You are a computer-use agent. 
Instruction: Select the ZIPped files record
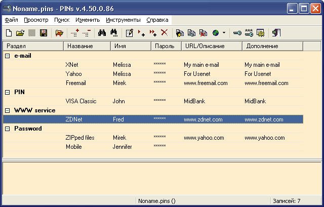[x=153, y=138]
